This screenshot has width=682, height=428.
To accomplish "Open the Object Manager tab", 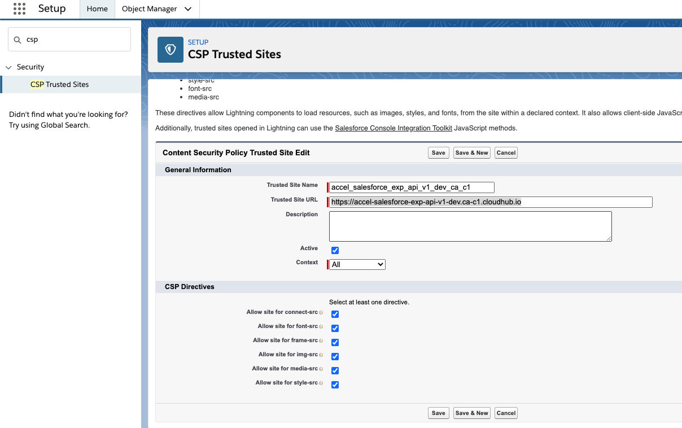I will (x=149, y=9).
